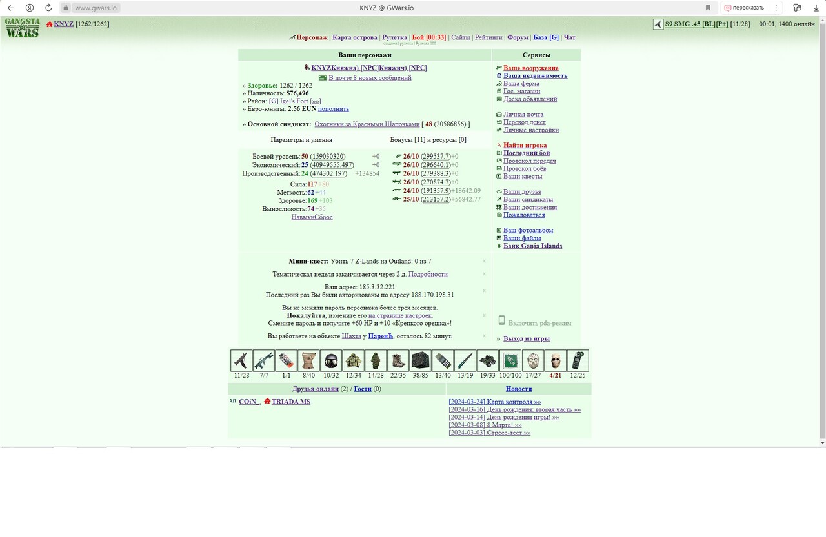Open Карта острова in top menu
Viewport: 826px width, 537px height.
tap(355, 37)
